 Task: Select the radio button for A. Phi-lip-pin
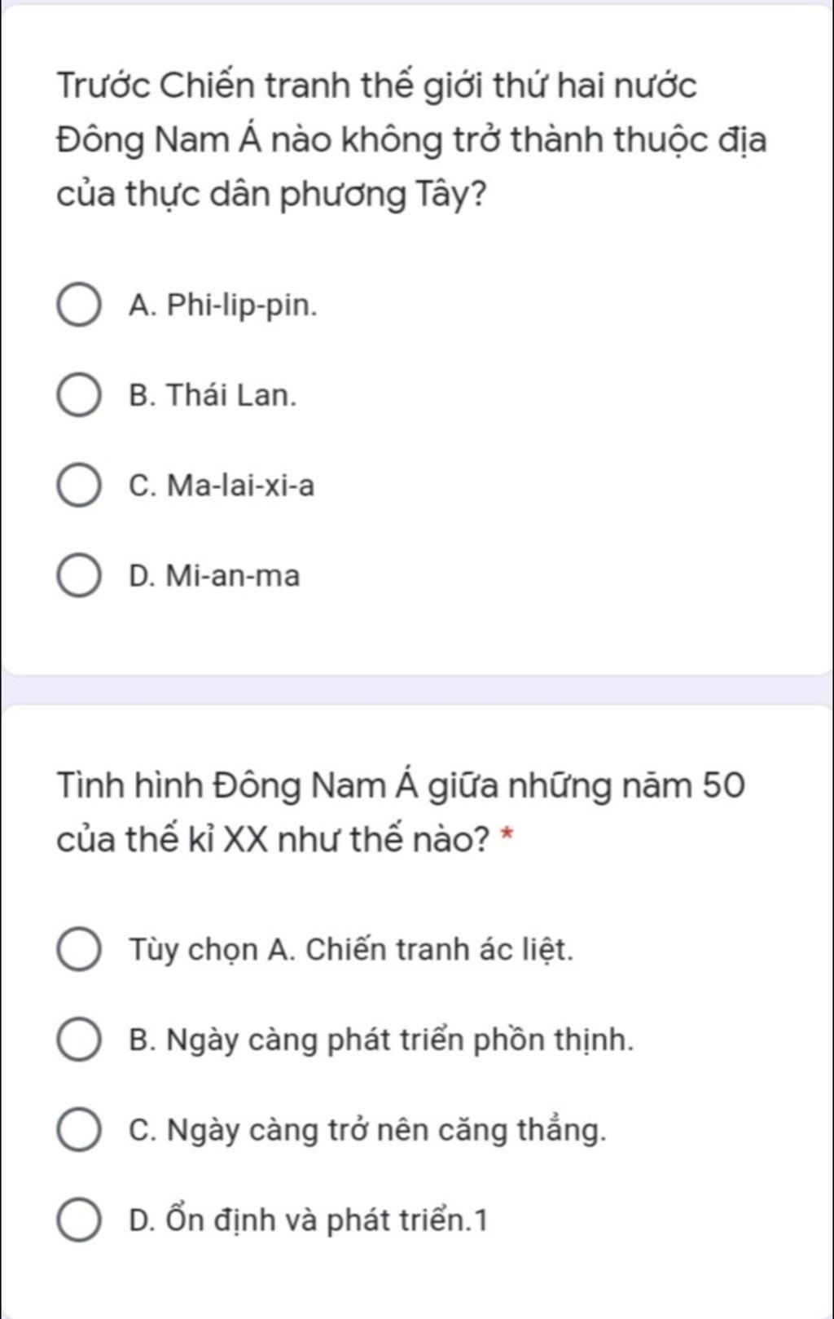pos(79,306)
